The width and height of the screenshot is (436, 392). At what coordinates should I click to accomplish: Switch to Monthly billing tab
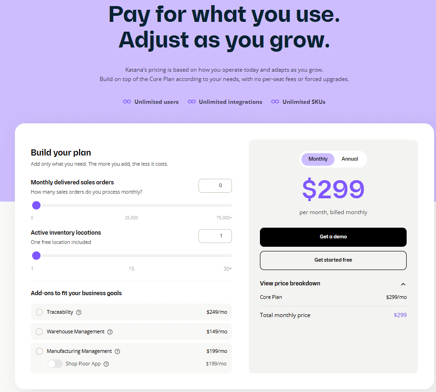click(x=318, y=159)
